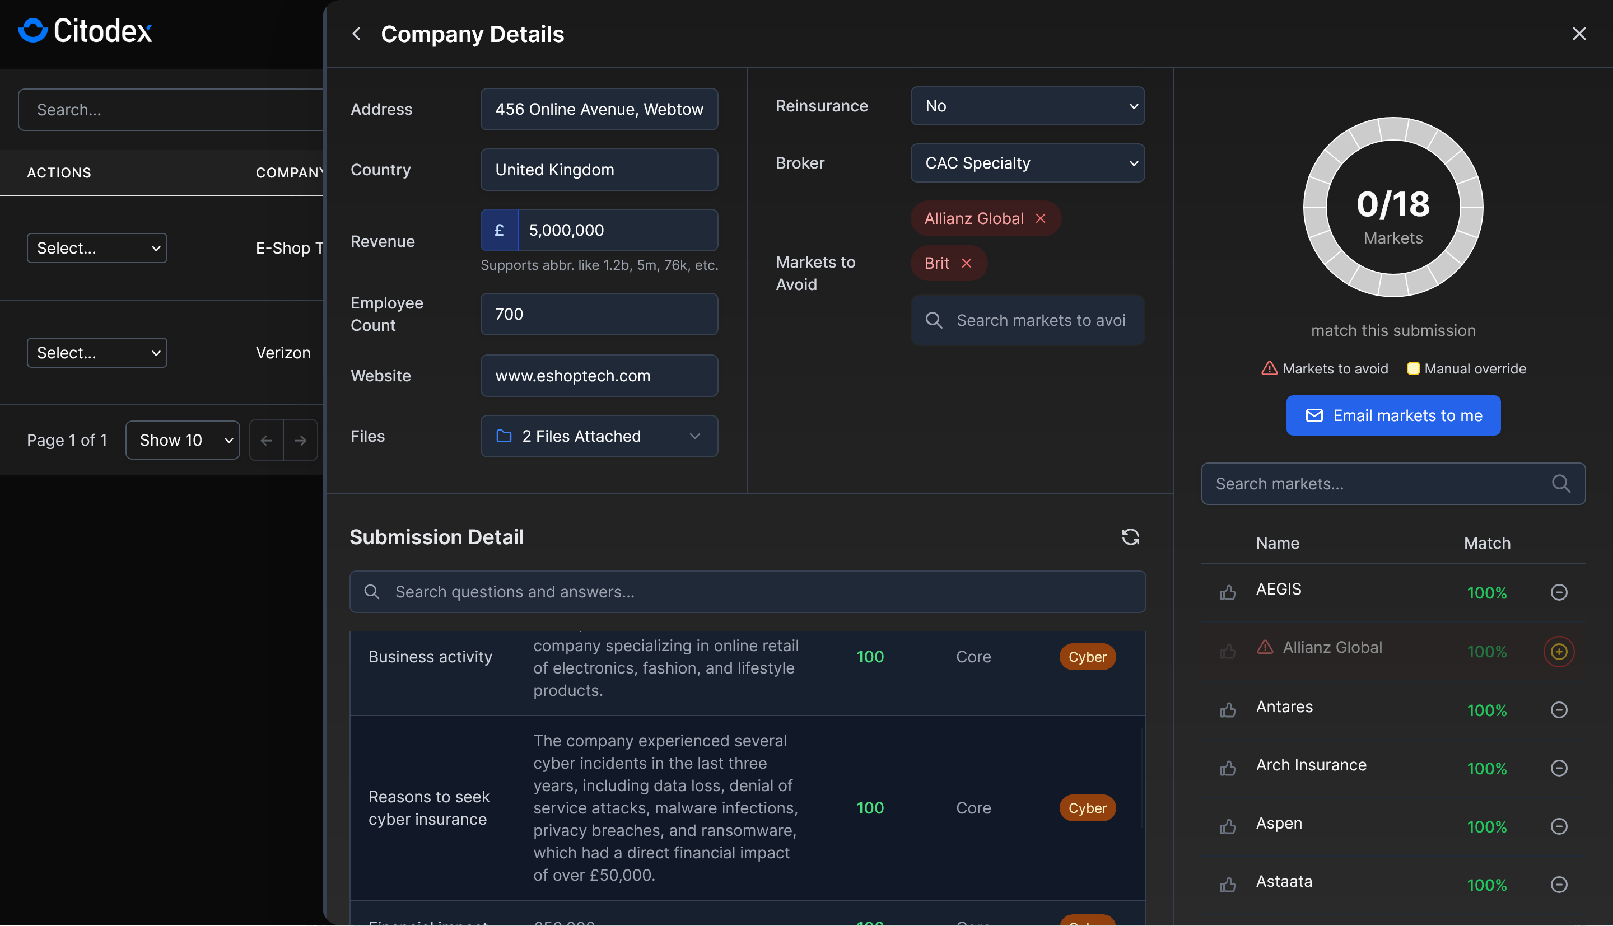Viewport: 1613px width, 926px height.
Task: Add Allianz Global via plus circle
Action: coord(1558,651)
